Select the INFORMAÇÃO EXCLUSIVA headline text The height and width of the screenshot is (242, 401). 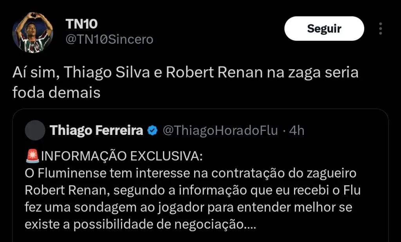(122, 156)
